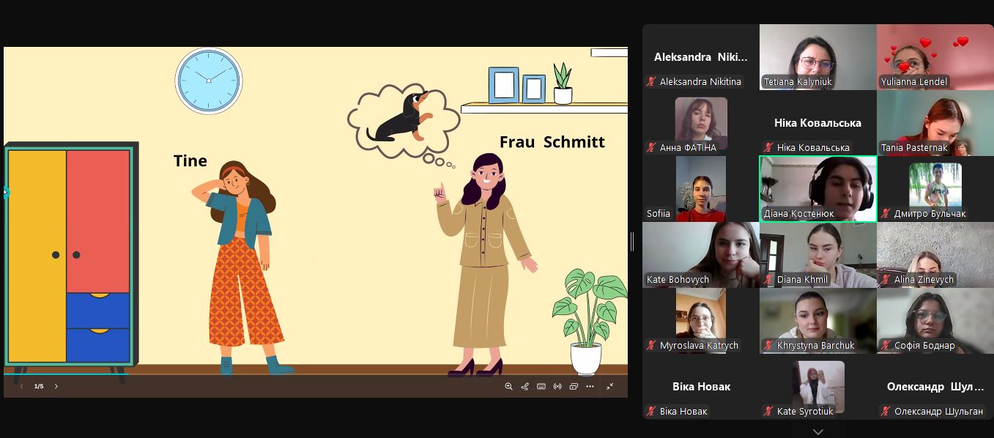Select Софія Боднар's video tile
Viewport: 994px width, 438px height.
point(935,321)
